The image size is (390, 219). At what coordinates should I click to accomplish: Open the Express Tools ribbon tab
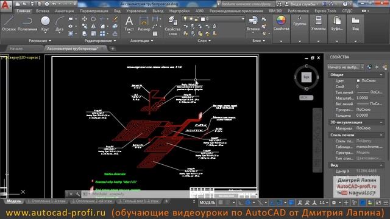coord(325,11)
